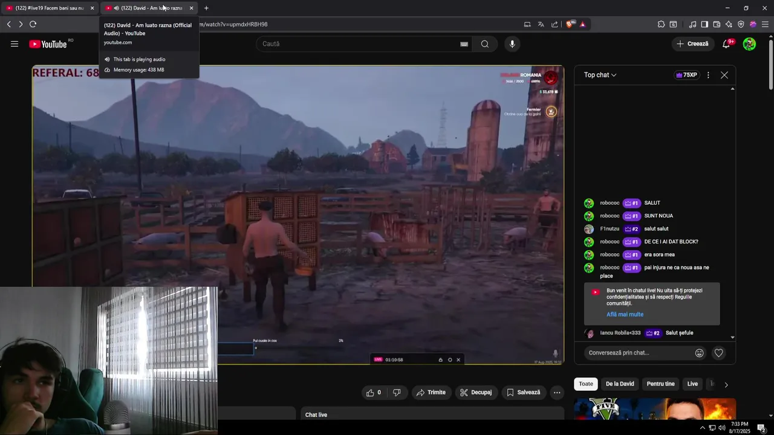Screen dimensions: 774x435
Task: Click the F1nutzu chat username
Action: (x=610, y=229)
